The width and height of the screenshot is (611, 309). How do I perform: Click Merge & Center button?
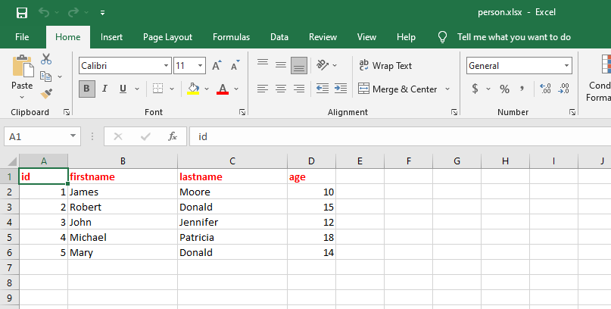[397, 89]
